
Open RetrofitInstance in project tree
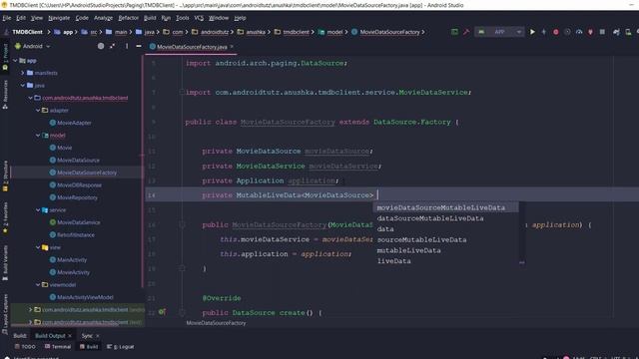click(x=76, y=235)
